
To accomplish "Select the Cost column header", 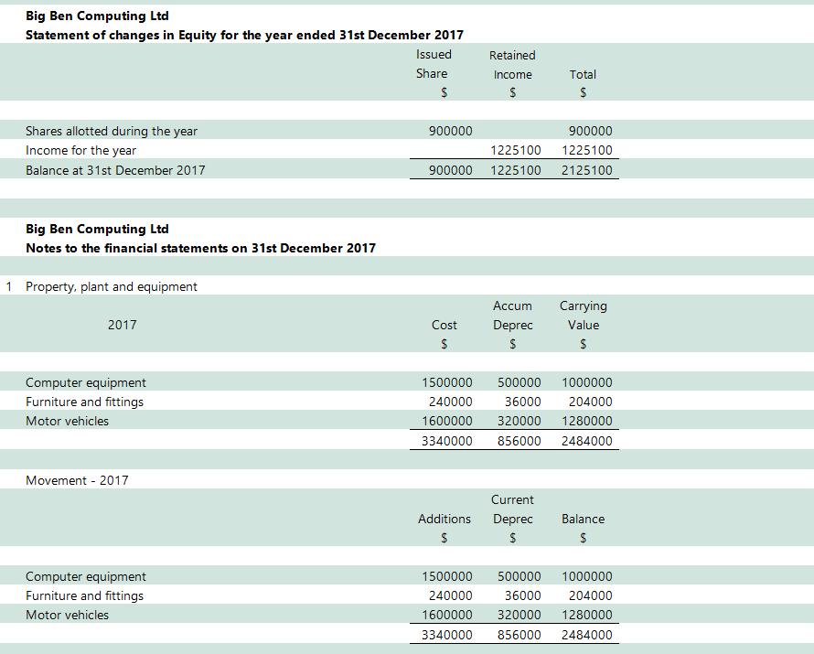I will 444,325.
